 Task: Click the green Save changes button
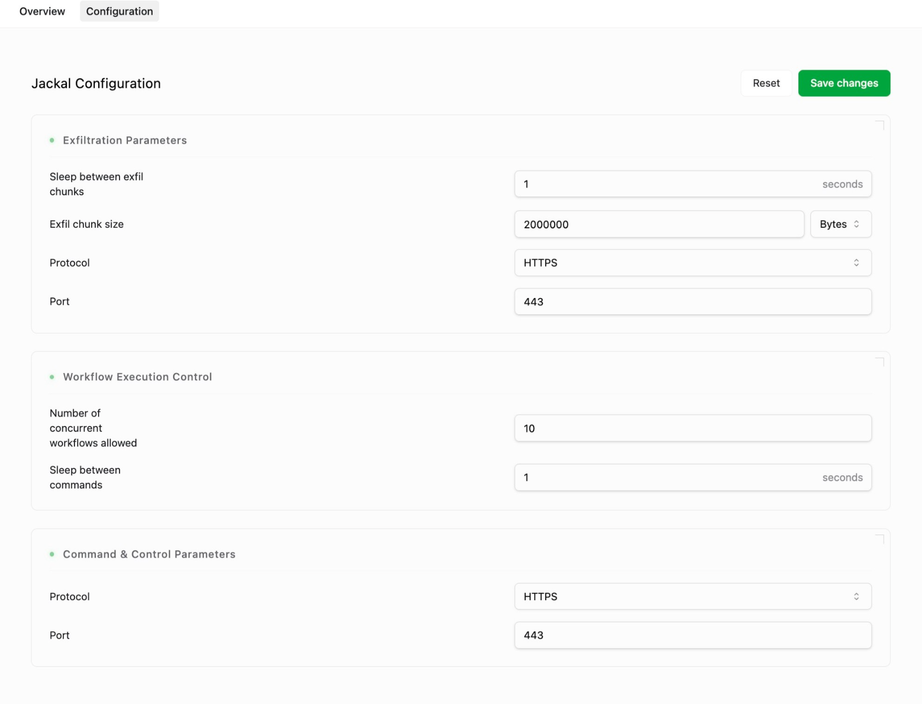(844, 83)
